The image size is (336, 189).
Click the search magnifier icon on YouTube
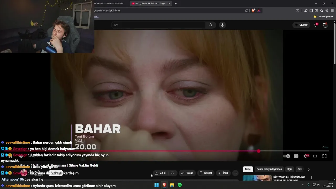(211, 25)
